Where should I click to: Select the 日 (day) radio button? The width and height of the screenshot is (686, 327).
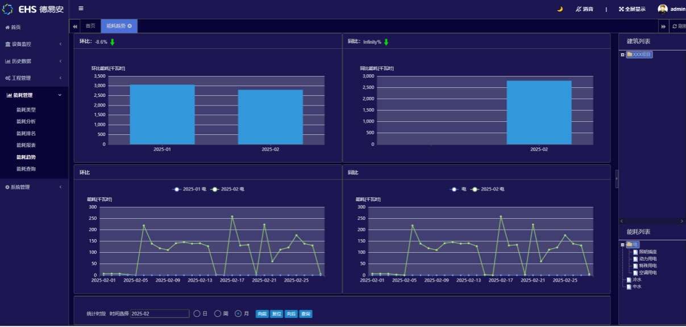[x=197, y=314]
